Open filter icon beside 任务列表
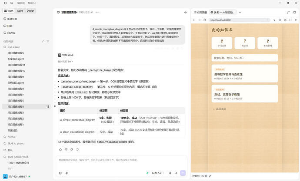The height and width of the screenshot is (181, 300). point(48,41)
